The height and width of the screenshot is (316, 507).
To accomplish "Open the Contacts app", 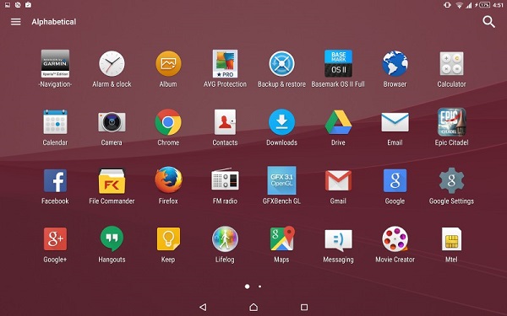I will [225, 122].
